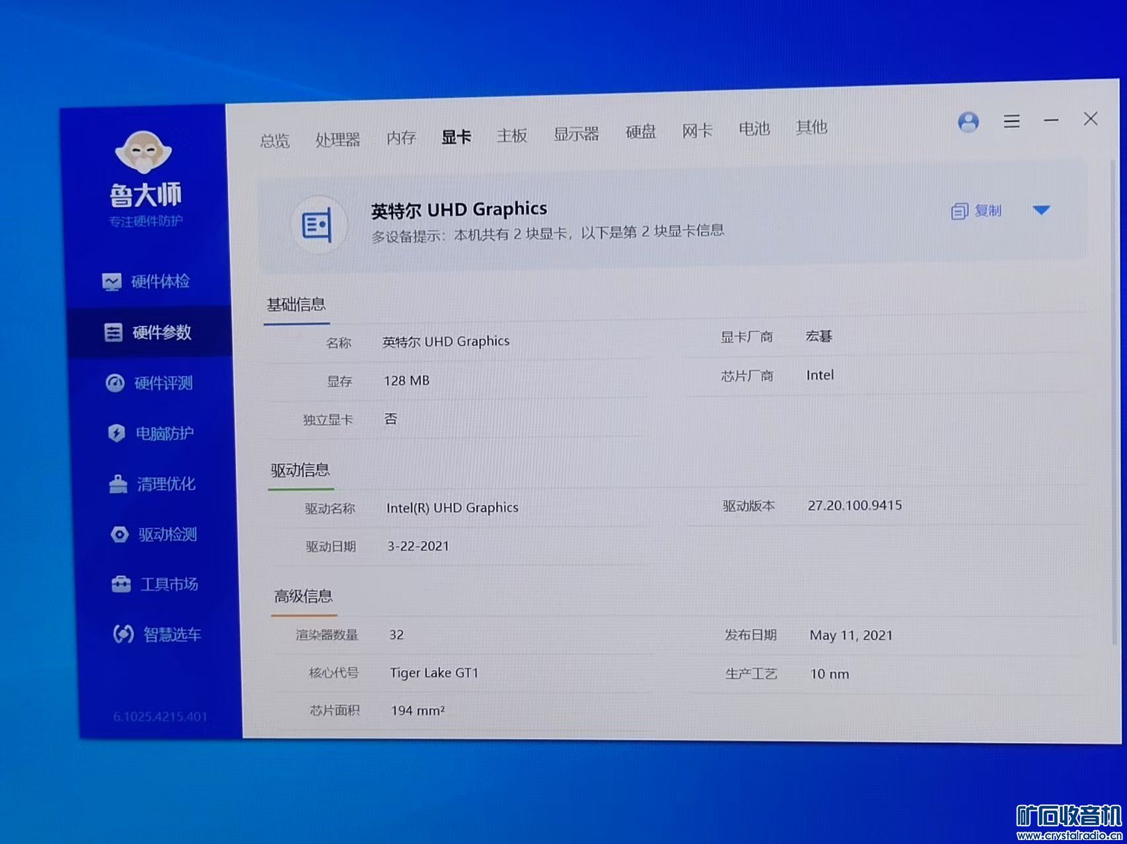
Task: Switch to the 主板 tab
Action: pyautogui.click(x=511, y=135)
